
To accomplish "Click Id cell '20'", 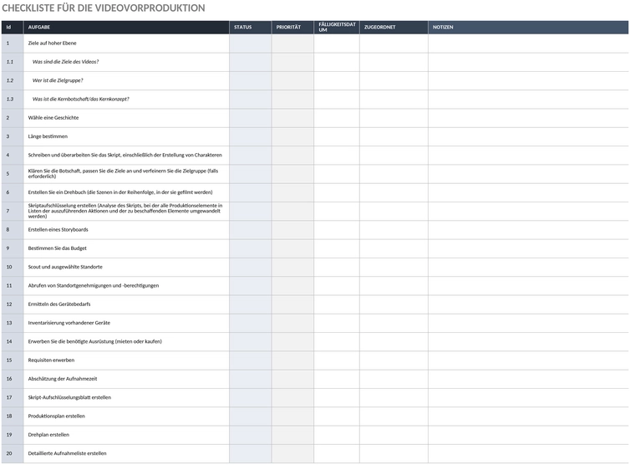I will click(13, 453).
